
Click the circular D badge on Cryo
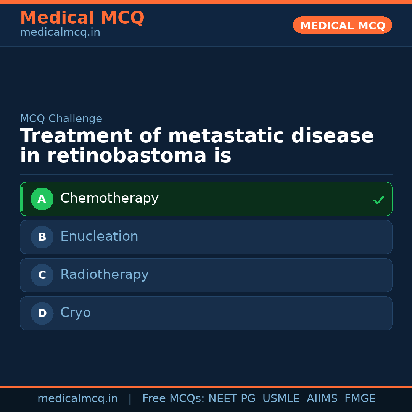[x=42, y=313]
